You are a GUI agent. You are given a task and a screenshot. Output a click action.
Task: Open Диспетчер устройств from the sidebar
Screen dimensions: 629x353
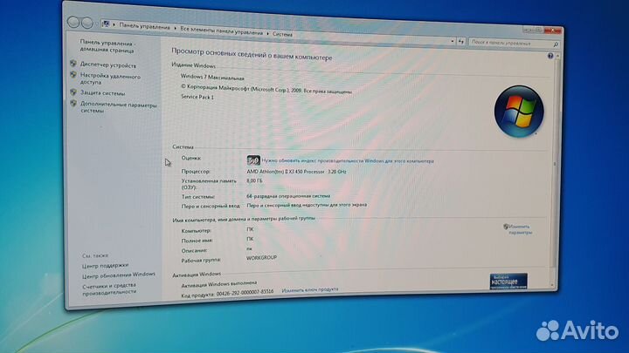[x=107, y=64]
